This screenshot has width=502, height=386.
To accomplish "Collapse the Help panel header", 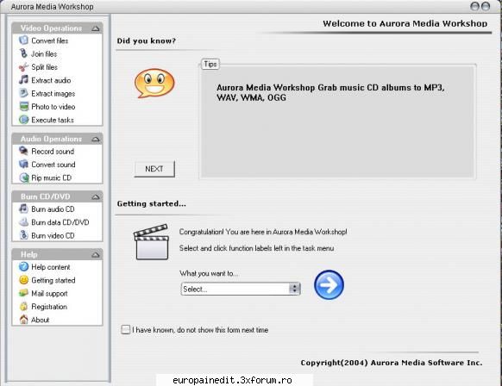I will coord(96,255).
